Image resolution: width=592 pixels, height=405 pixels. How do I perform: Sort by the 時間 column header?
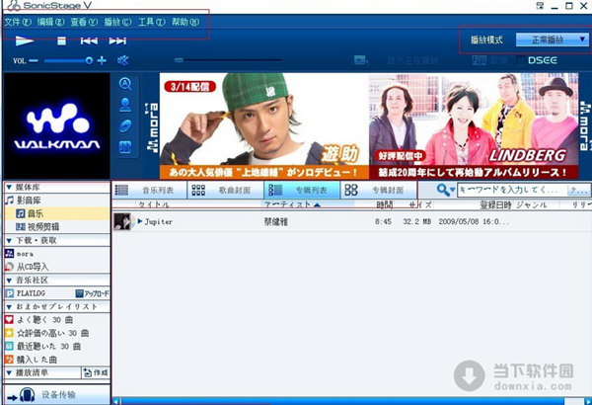385,204
